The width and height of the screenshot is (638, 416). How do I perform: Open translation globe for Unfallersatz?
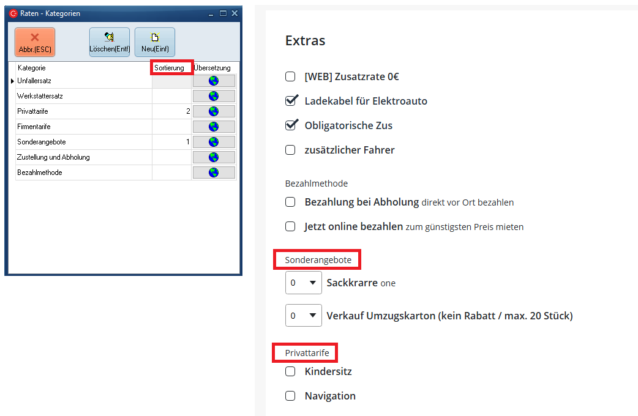pyautogui.click(x=214, y=81)
